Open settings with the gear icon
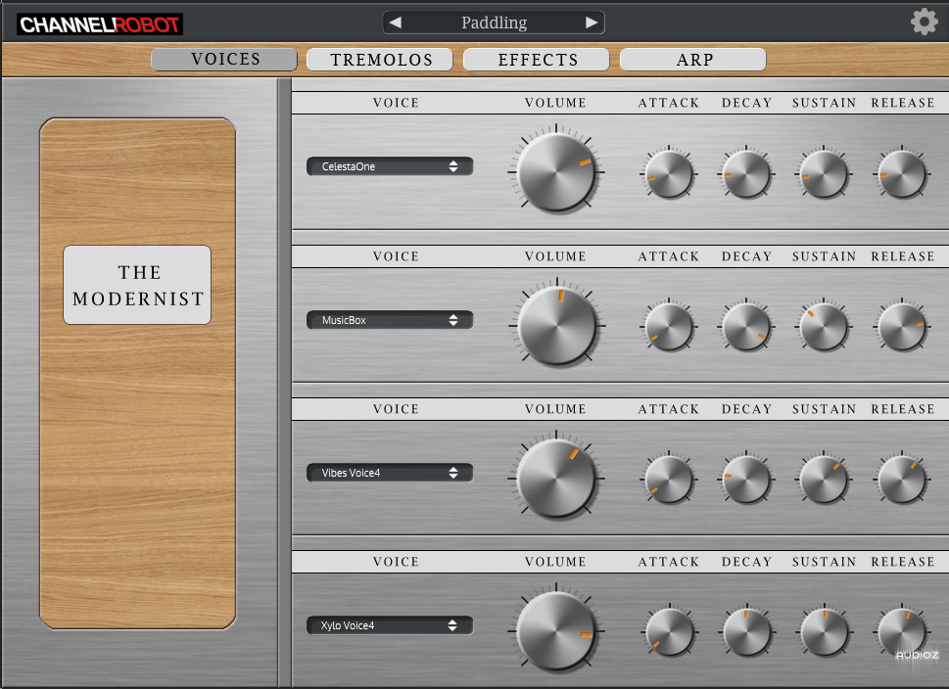The image size is (949, 689). [924, 22]
